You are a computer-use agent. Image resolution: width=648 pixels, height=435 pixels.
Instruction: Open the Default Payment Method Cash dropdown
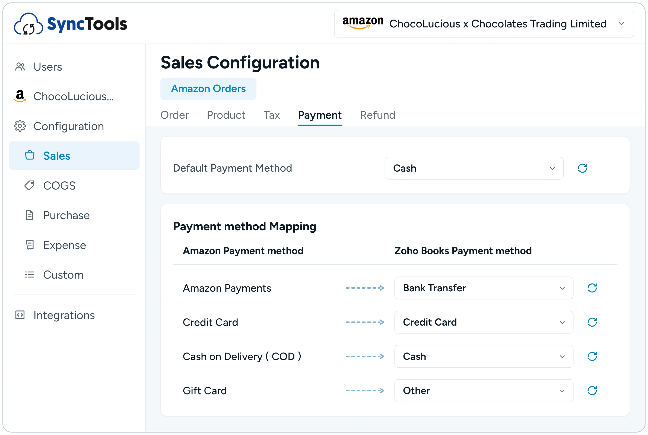[x=474, y=168]
